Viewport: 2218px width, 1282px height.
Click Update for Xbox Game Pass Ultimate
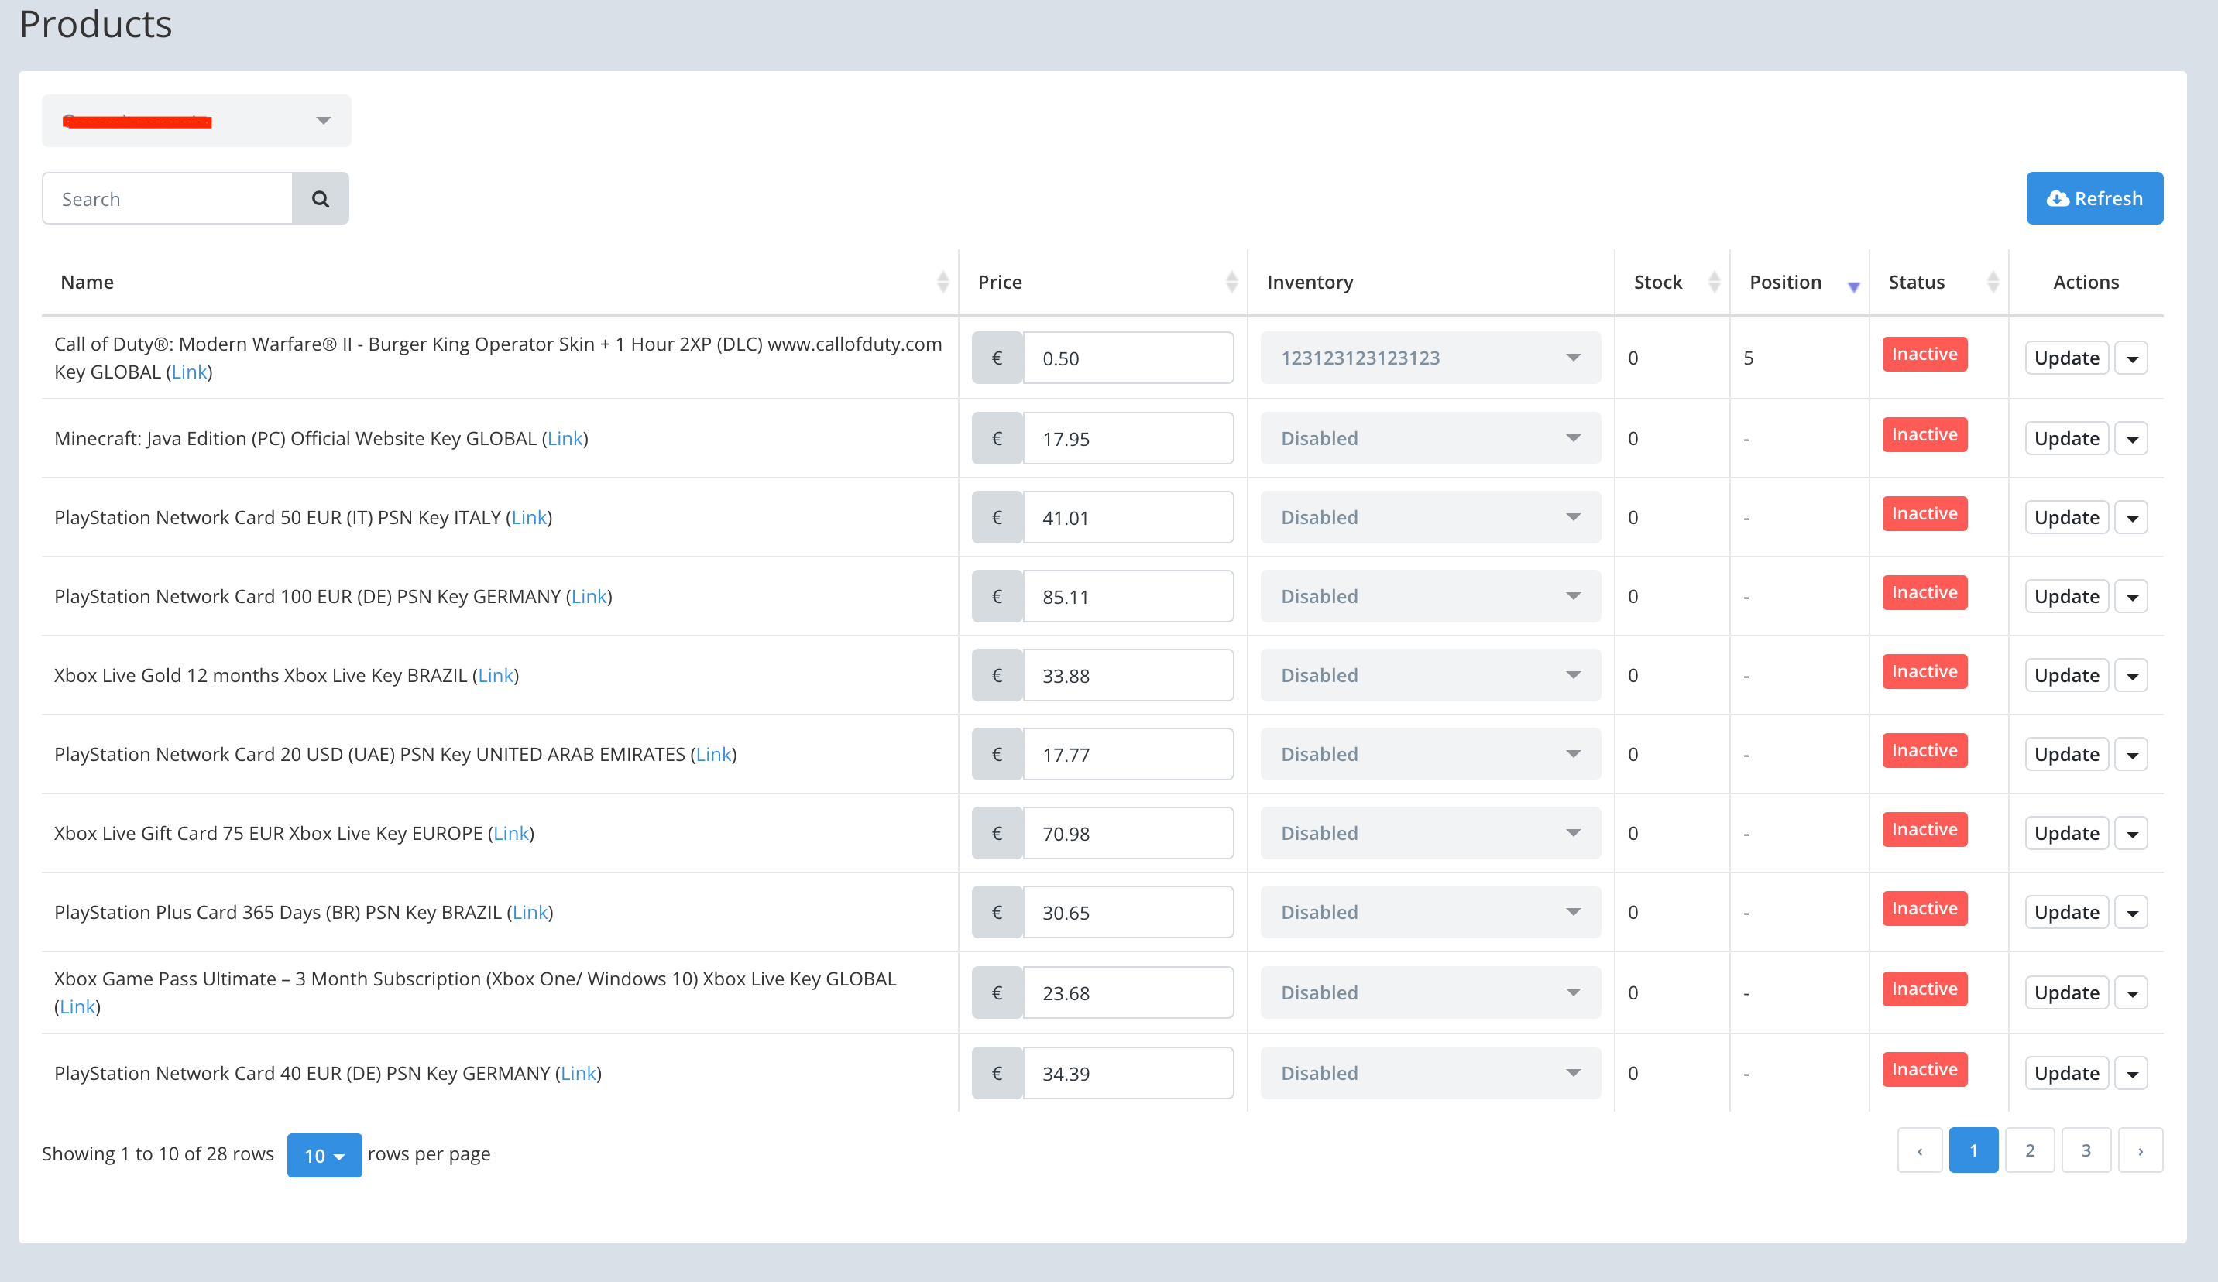coord(2067,992)
